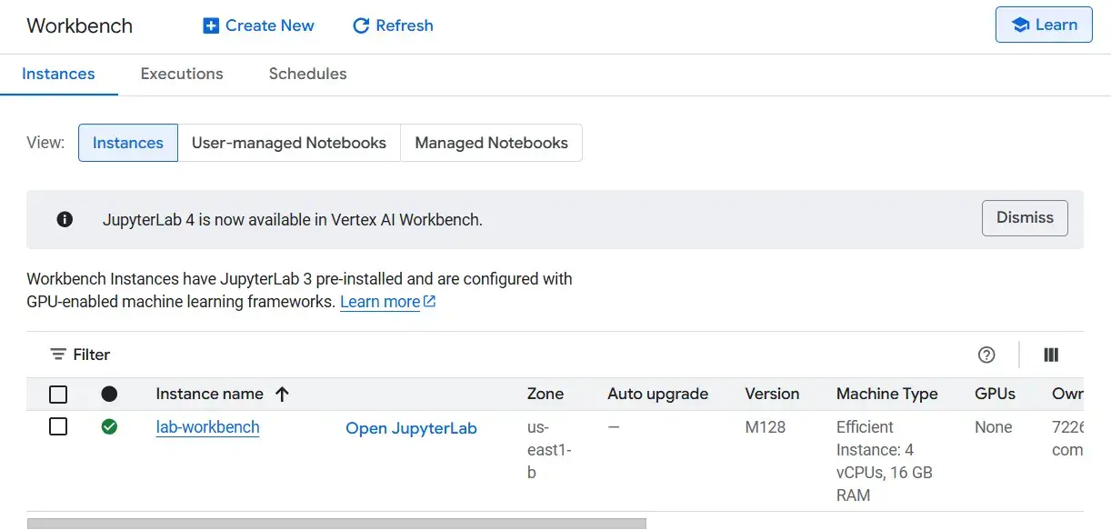Click the graduation cap Learn icon
The width and height of the screenshot is (1111, 530).
[x=1020, y=25]
